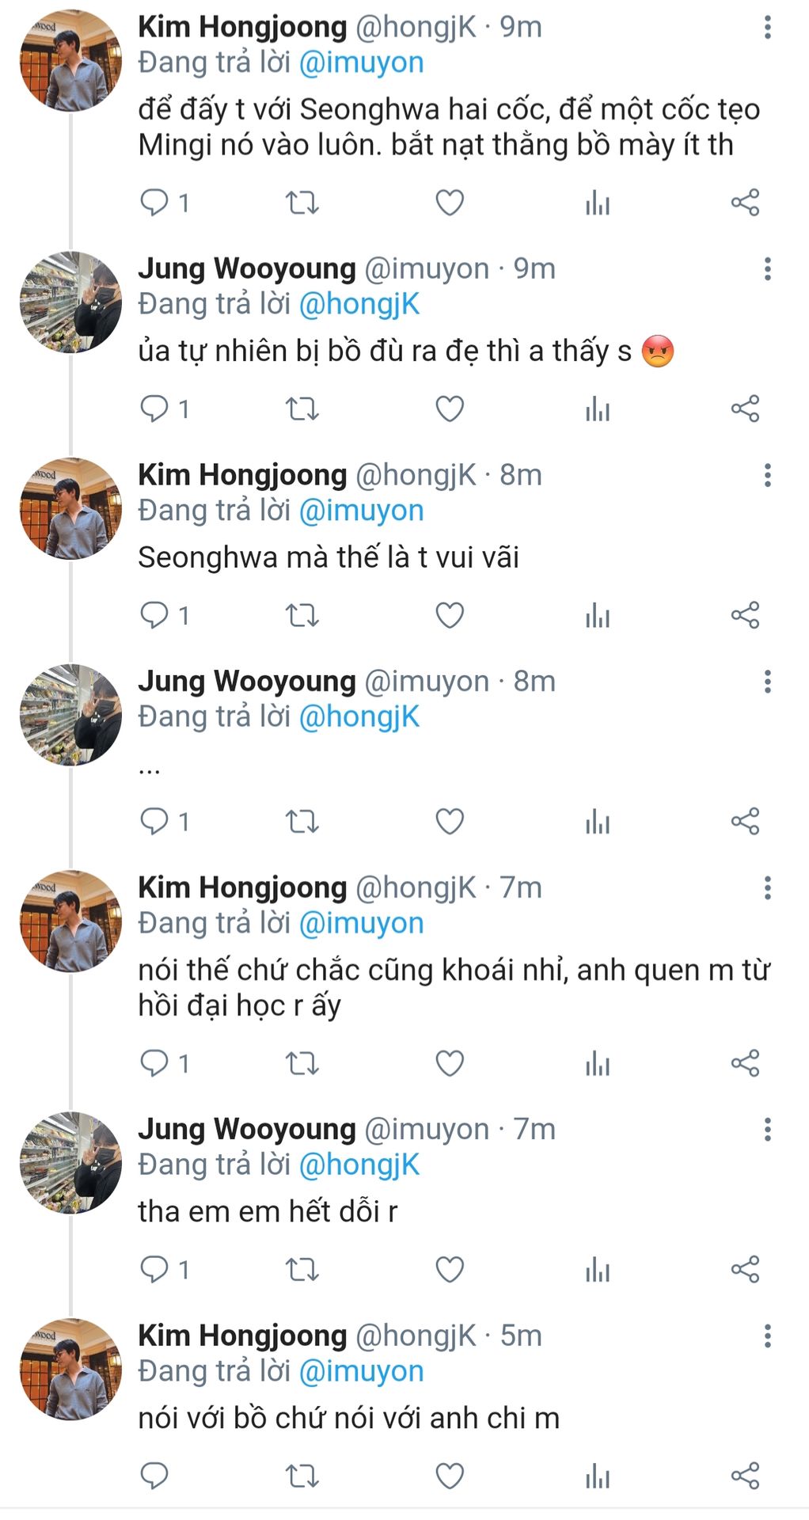Screen dimensions: 809x1520
Task: Open @imuyon mention link in first tweet
Action: (361, 63)
